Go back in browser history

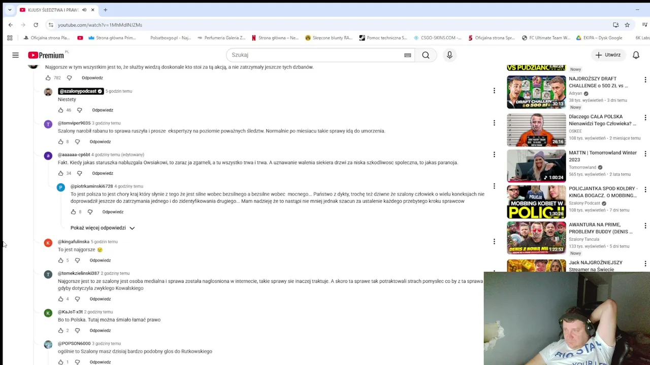coord(10,25)
